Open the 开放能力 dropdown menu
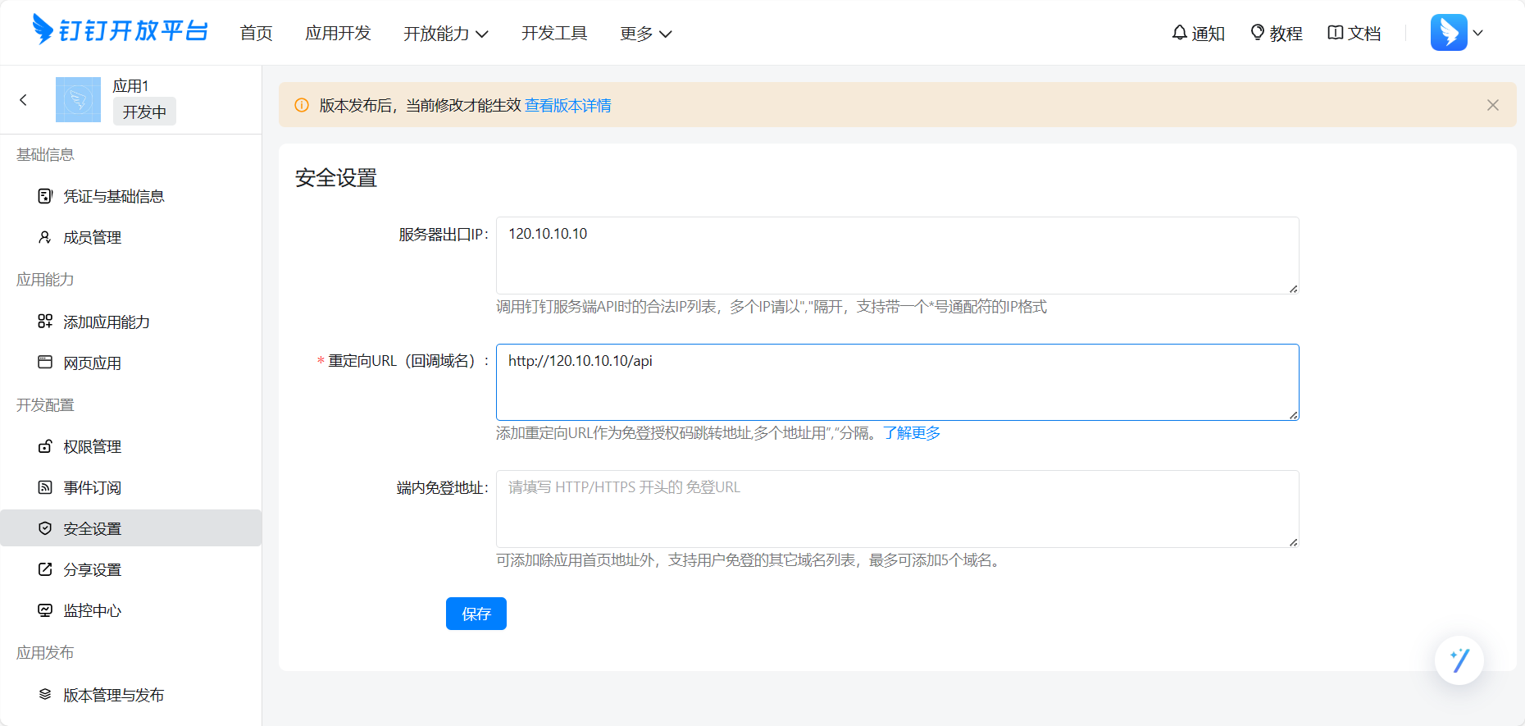Viewport: 1525px width, 726px height. (446, 34)
